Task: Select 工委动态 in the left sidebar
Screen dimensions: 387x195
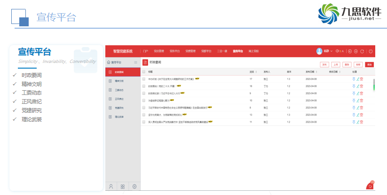Action: (x=123, y=90)
